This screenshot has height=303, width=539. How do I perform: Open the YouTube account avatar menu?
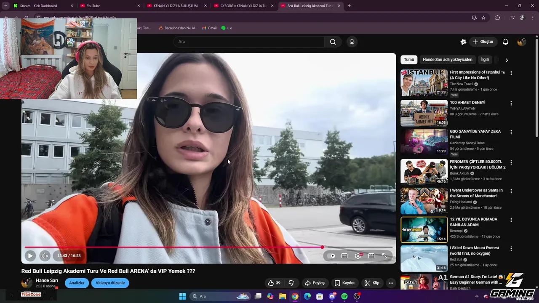point(522,42)
